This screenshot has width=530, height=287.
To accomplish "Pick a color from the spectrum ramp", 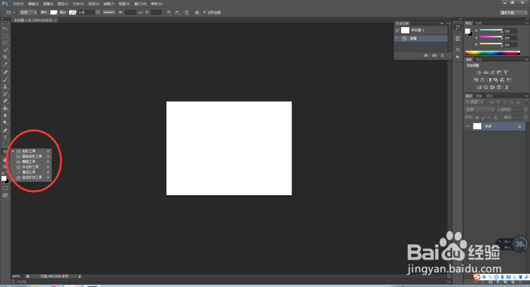I will click(492, 52).
